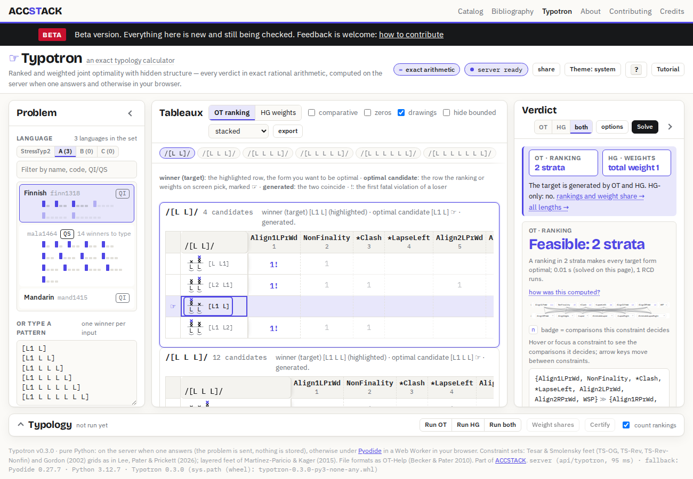The image size is (693, 479).
Task: Toggle the count rankings checkbox
Action: coord(626,425)
